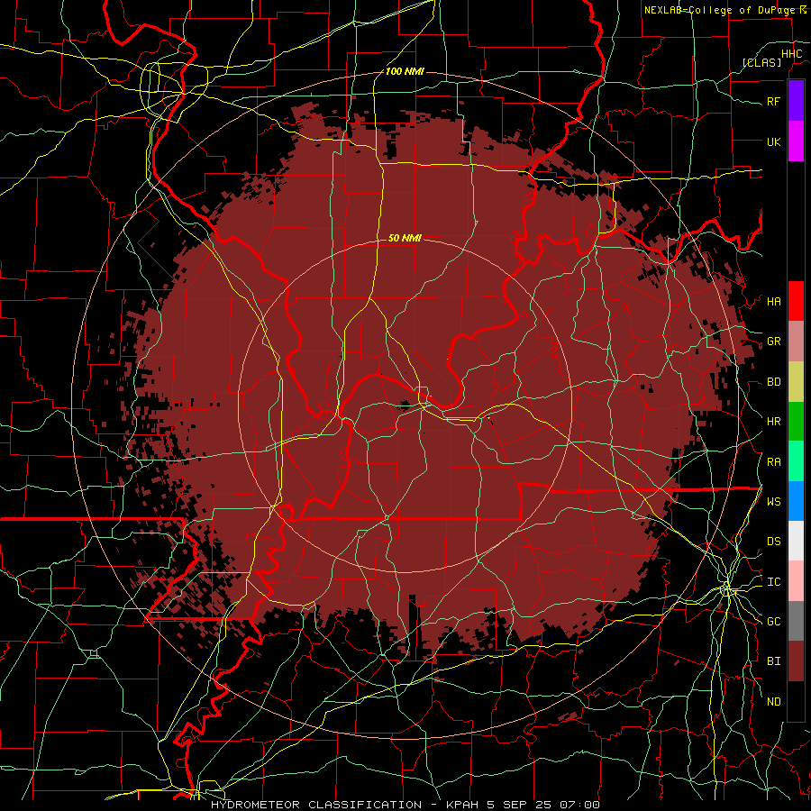The height and width of the screenshot is (811, 811).
Task: Click the GC gray legend swatch
Action: (796, 621)
